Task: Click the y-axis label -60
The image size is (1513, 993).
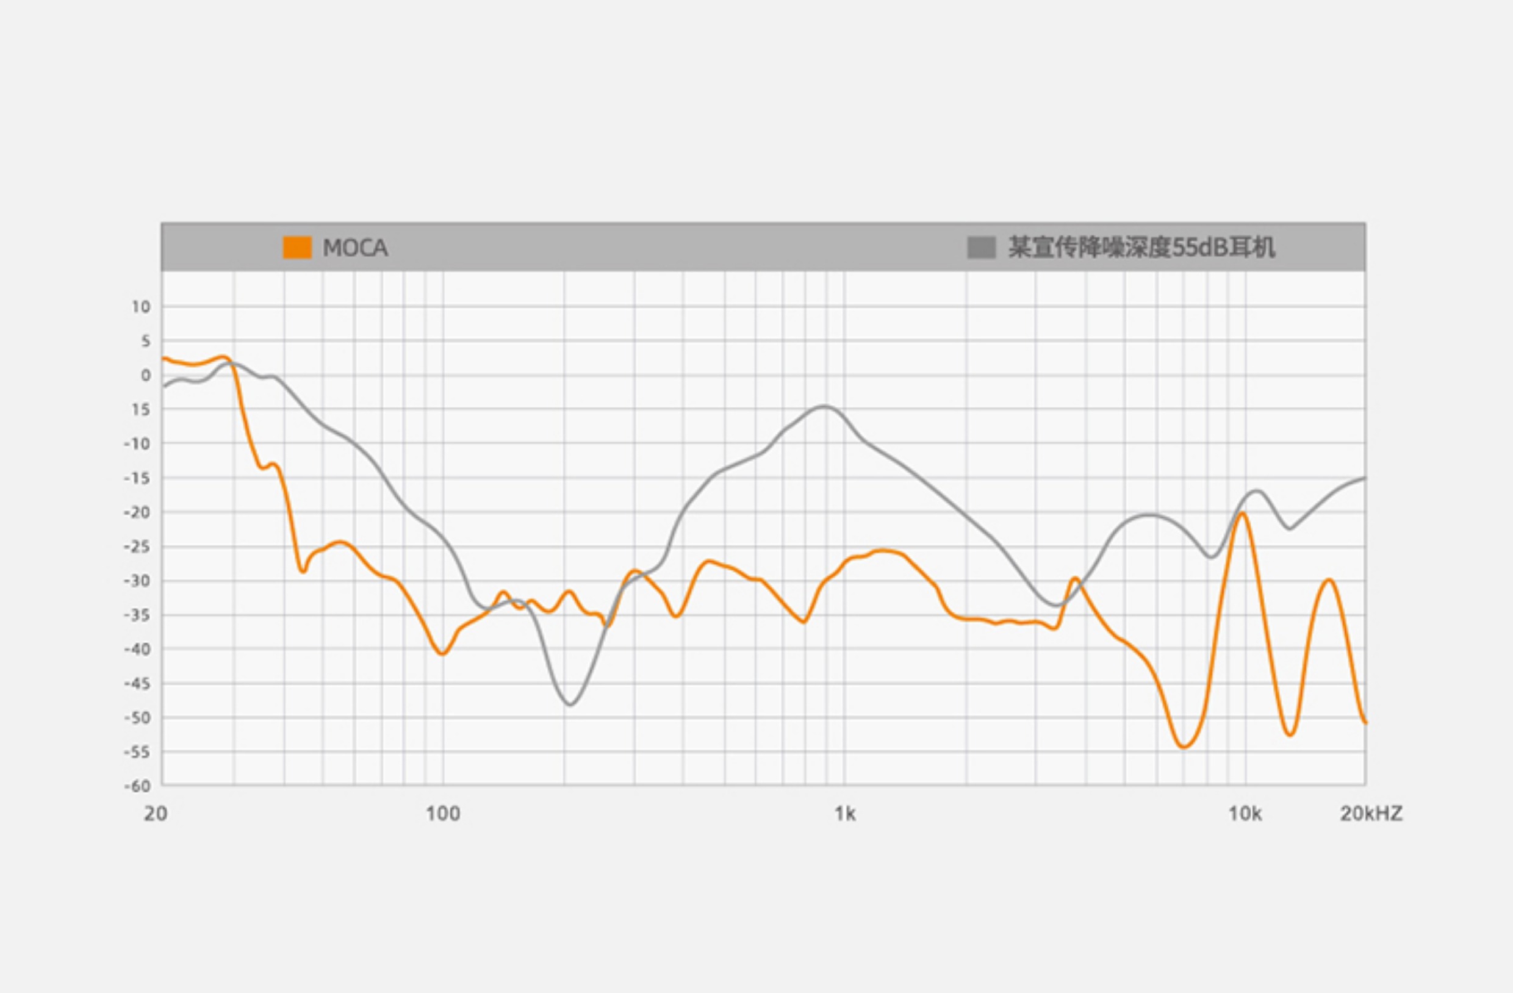Action: [137, 786]
